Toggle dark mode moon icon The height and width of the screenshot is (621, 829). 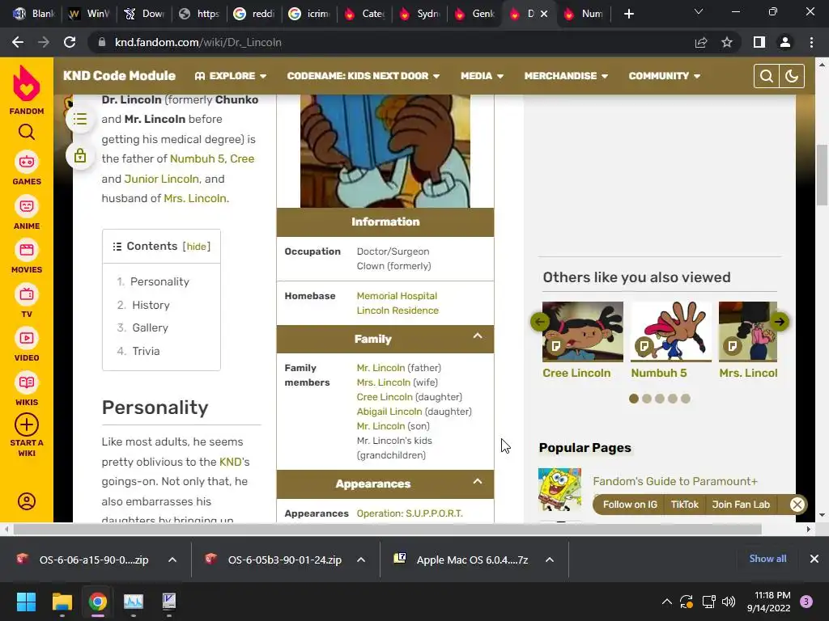point(792,76)
